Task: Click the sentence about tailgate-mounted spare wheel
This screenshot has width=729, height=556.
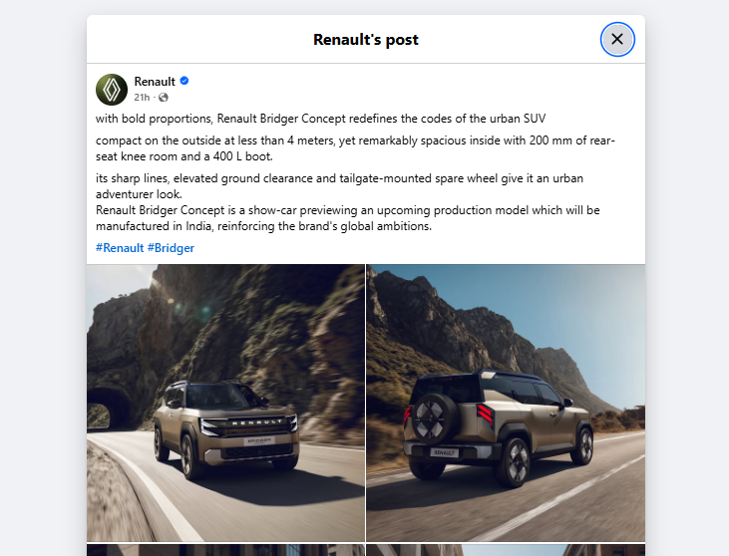Action: click(x=339, y=185)
